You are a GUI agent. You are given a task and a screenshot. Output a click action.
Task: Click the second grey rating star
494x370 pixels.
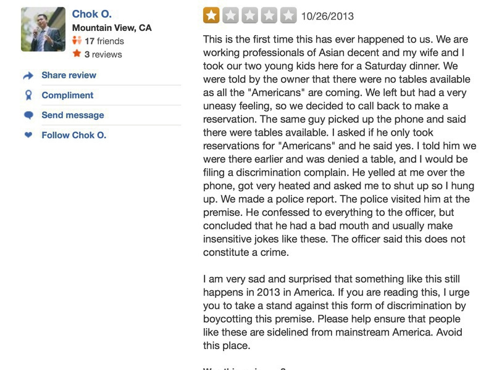click(230, 15)
